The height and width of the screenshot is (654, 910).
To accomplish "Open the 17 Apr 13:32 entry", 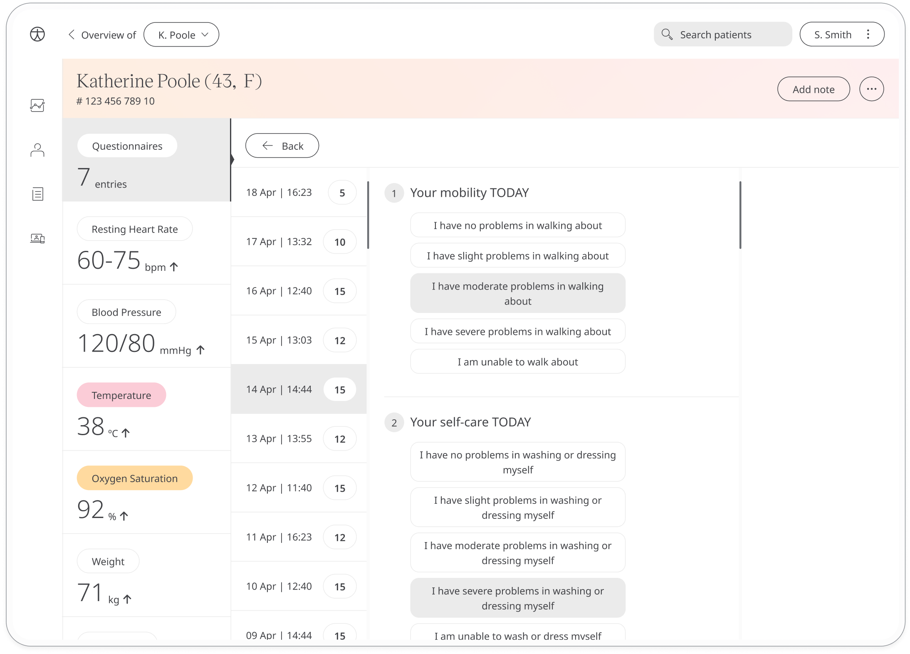I will [x=299, y=242].
